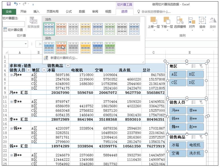
Task: Open the Group (组合) dropdown arrow
Action: 203,30
